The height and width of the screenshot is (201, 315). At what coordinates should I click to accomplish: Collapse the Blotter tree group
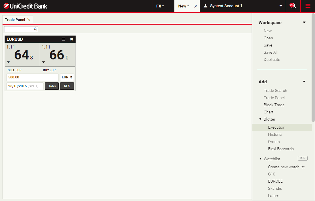click(260, 119)
